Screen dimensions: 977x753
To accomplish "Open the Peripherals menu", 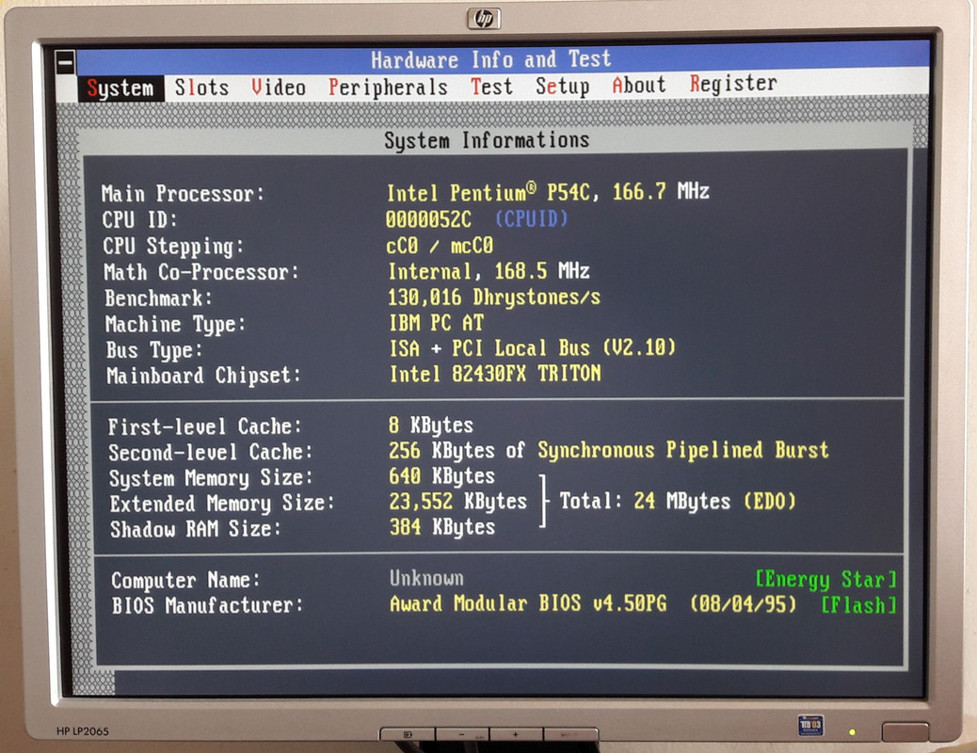I will 388,88.
